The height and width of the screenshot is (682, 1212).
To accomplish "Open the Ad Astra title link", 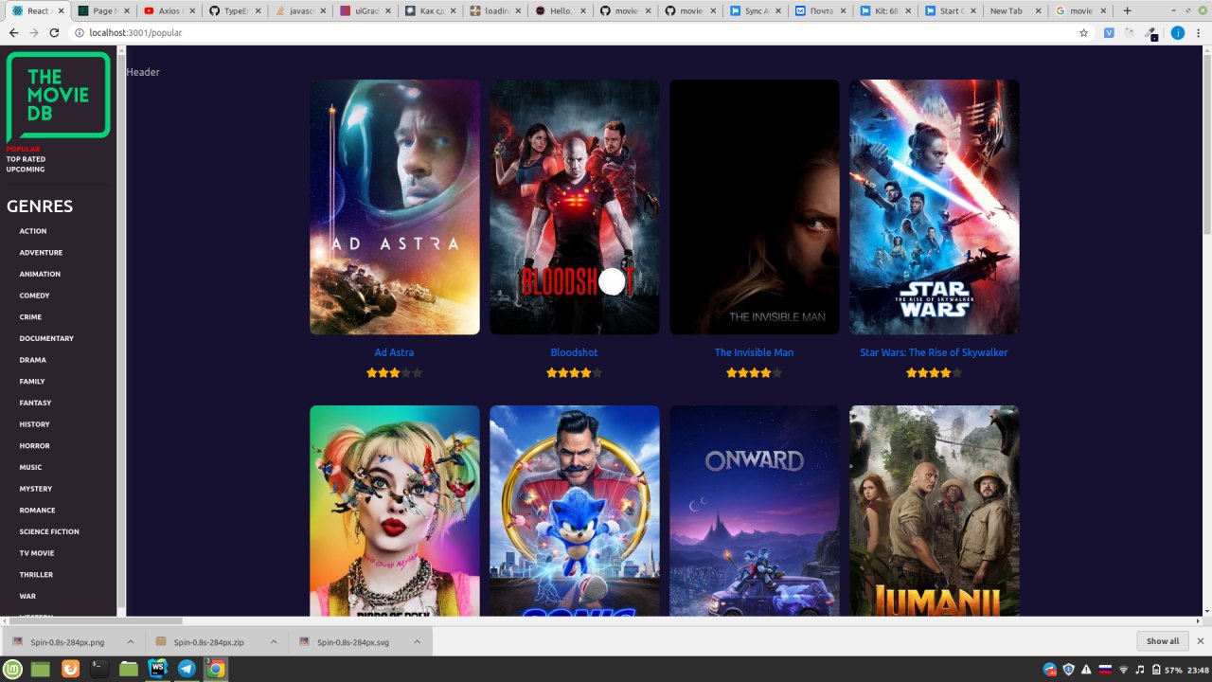I will (x=394, y=352).
